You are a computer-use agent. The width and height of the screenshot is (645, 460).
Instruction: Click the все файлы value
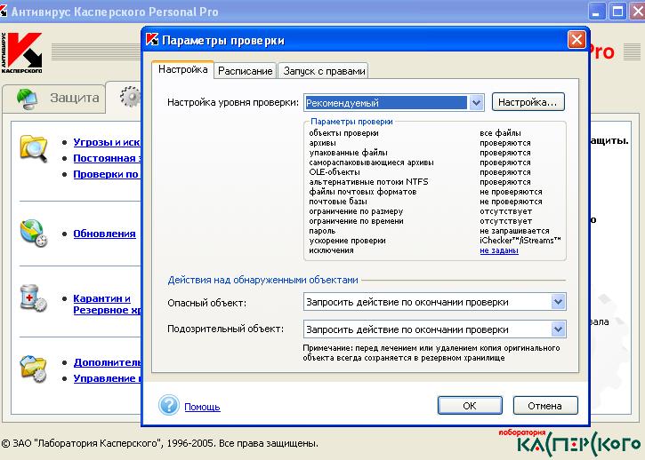(500, 133)
